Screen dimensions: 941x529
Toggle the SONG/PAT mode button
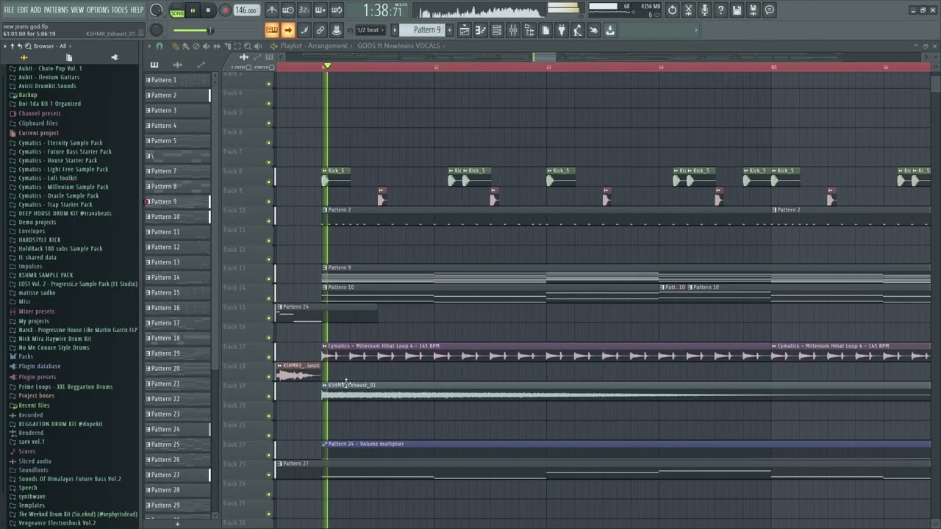[x=177, y=10]
